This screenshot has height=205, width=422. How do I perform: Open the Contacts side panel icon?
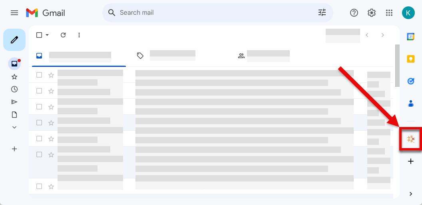click(410, 103)
